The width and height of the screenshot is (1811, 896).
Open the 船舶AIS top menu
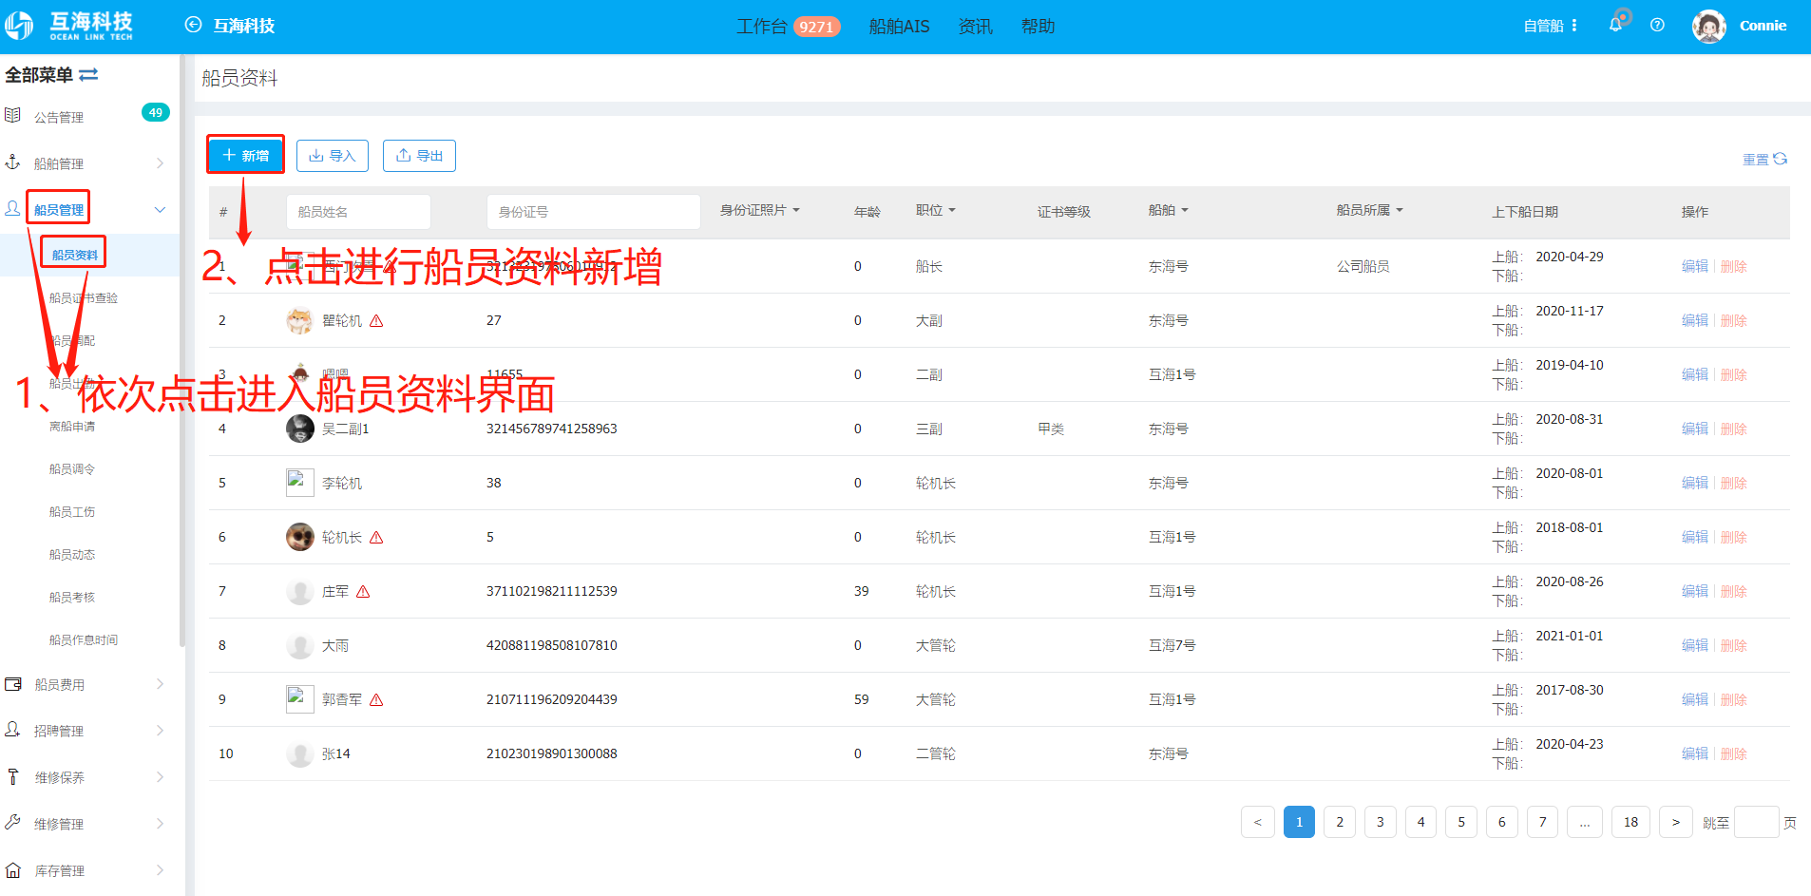(899, 27)
